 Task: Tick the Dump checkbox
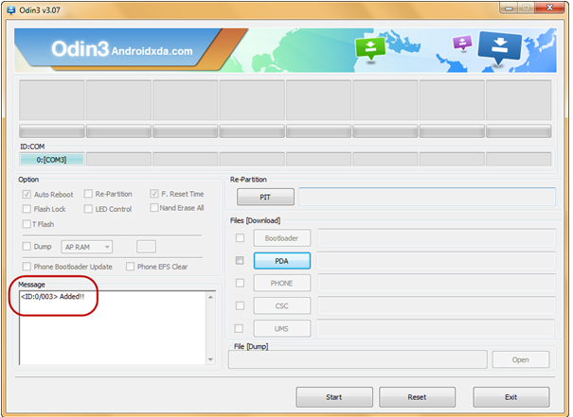27,247
